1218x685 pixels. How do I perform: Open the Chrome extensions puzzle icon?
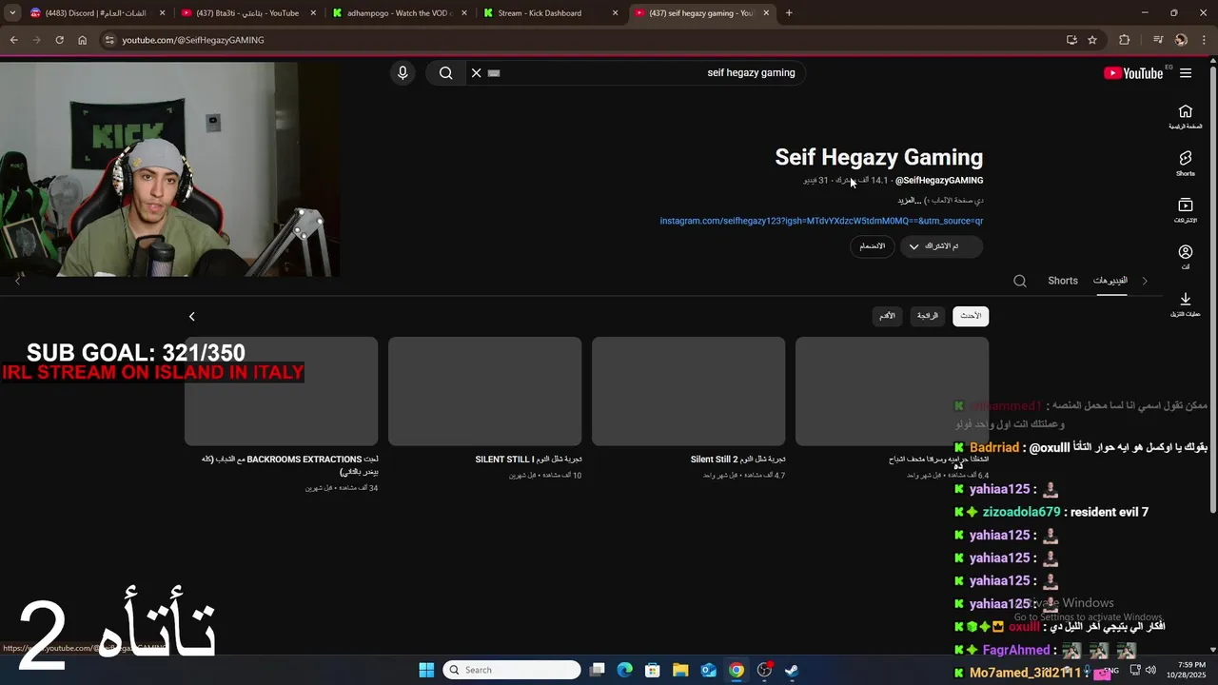[x=1125, y=40]
